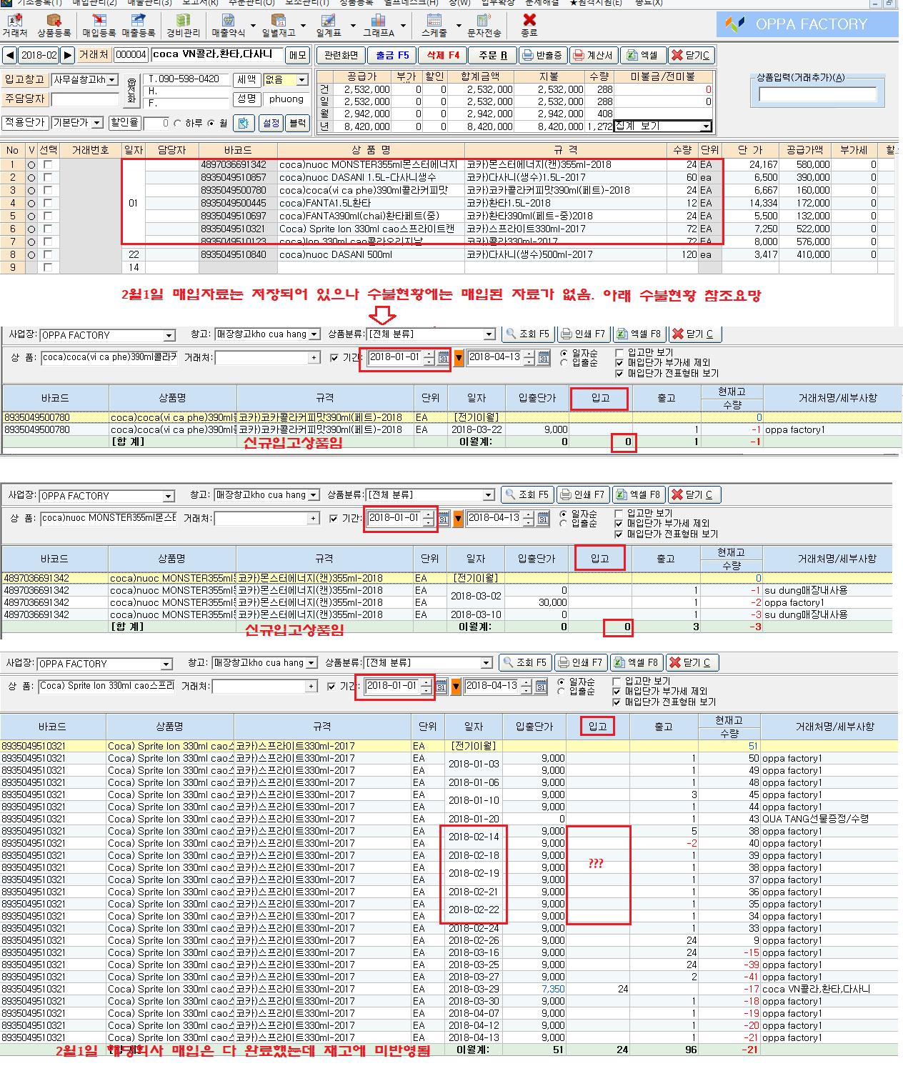This screenshot has width=903, height=1066.
Task: Open the 문자전송 SMS icon
Action: 484,26
